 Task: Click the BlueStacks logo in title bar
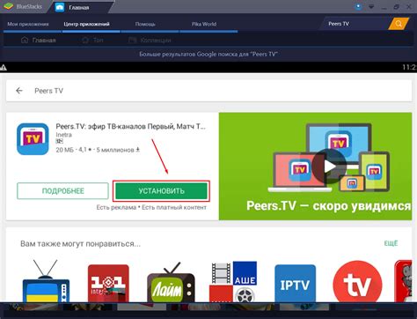[23, 6]
